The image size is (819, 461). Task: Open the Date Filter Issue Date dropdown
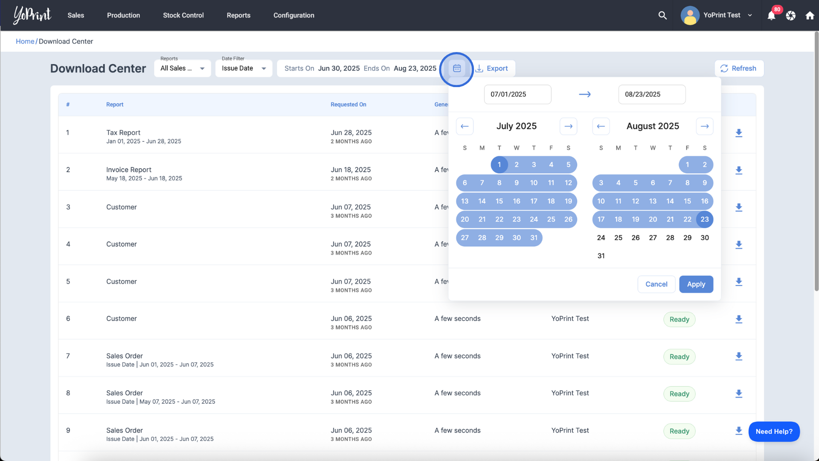pyautogui.click(x=244, y=68)
